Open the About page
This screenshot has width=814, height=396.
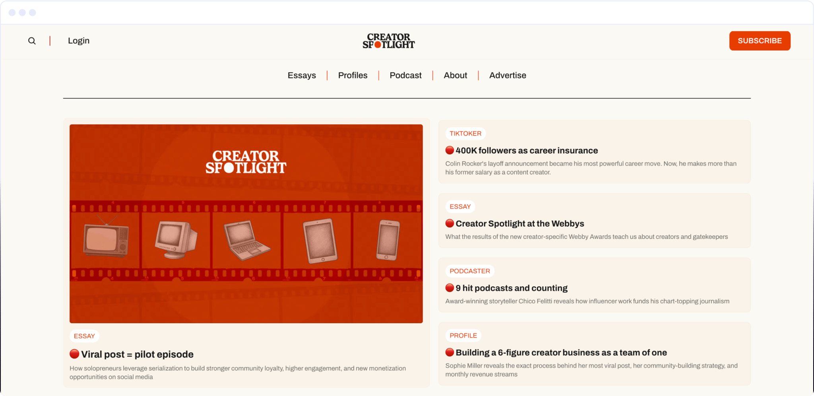pyautogui.click(x=455, y=75)
